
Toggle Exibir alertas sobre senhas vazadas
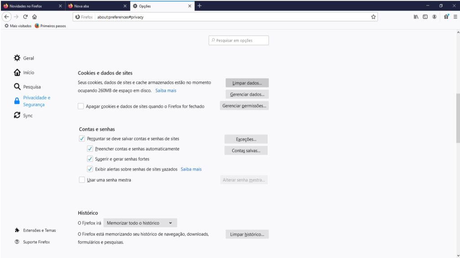tap(90, 169)
